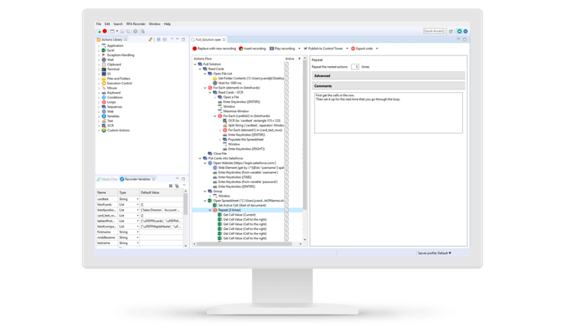Viewport: 565px width, 327px height.
Task: Click the red Record button in toolbar
Action: click(x=105, y=31)
